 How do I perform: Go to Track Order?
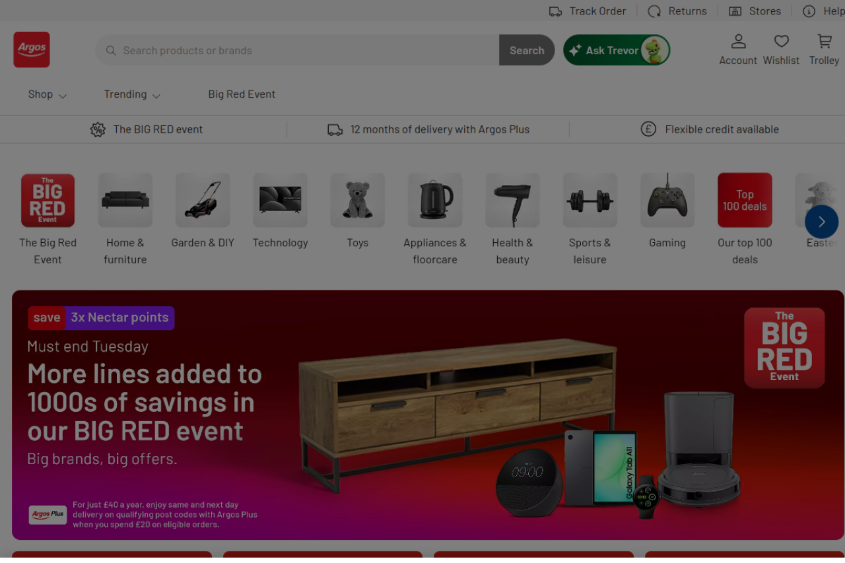point(588,11)
